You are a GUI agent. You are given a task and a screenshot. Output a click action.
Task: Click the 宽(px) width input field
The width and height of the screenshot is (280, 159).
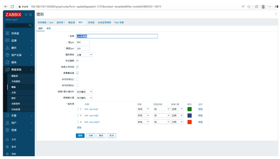[83, 42]
